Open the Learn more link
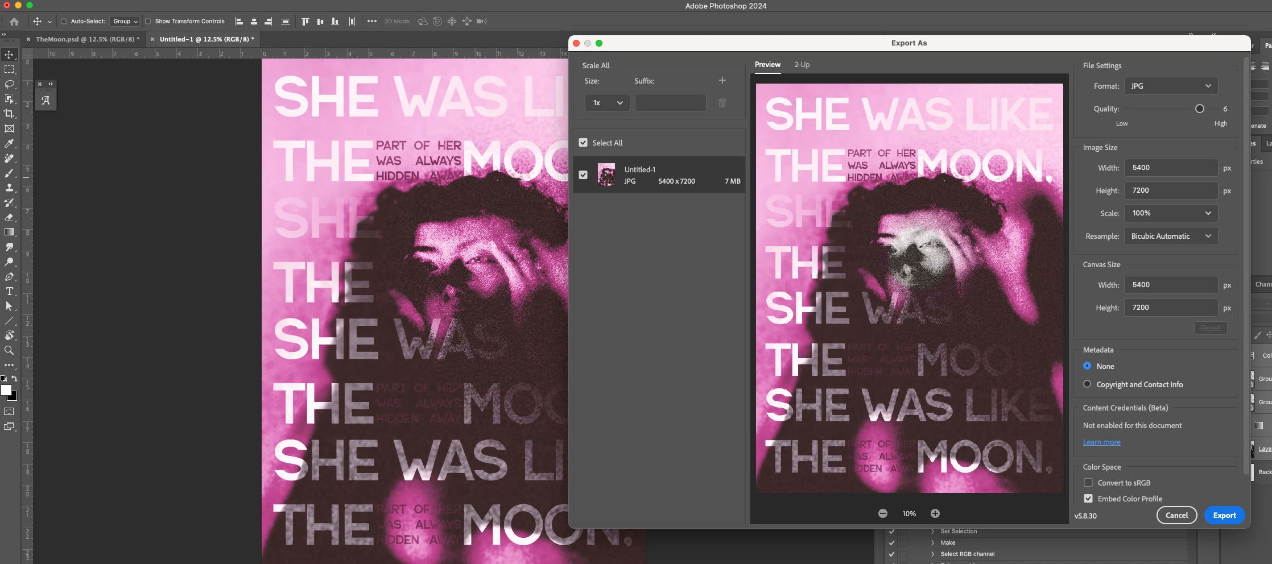Viewport: 1272px width, 564px height. pyautogui.click(x=1101, y=442)
